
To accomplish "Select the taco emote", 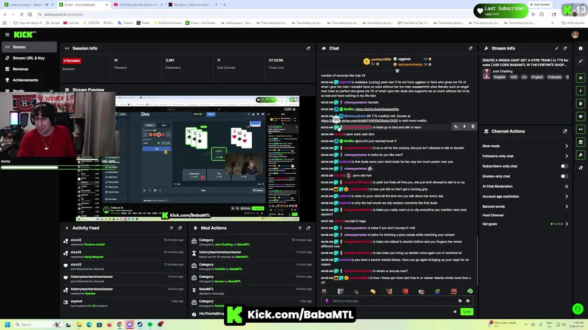I will point(373,291).
